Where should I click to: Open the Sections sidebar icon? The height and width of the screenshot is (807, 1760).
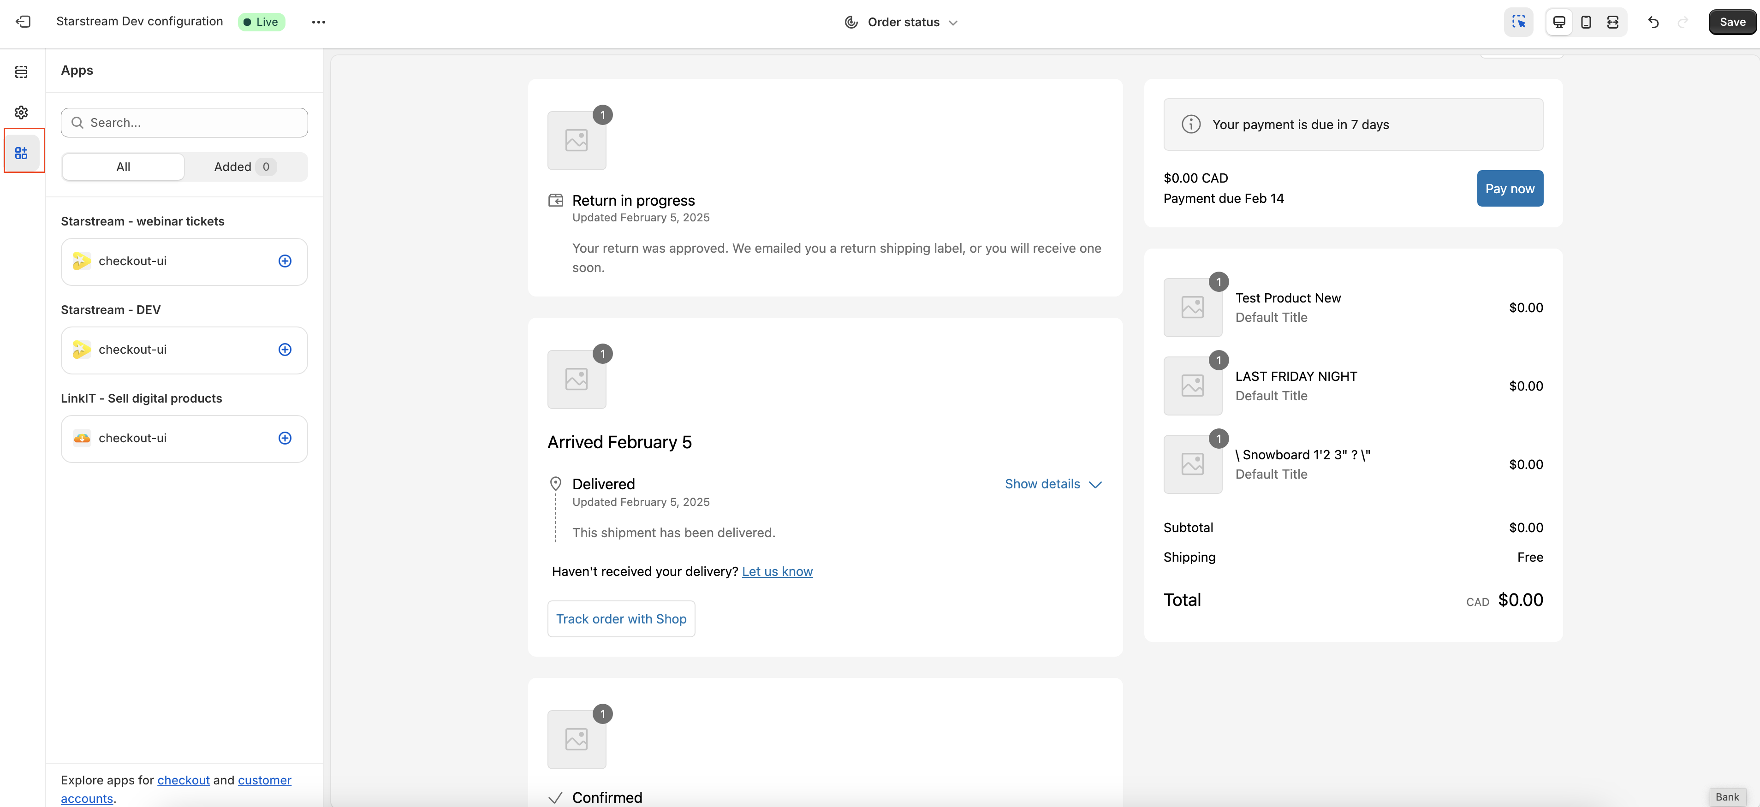point(21,72)
